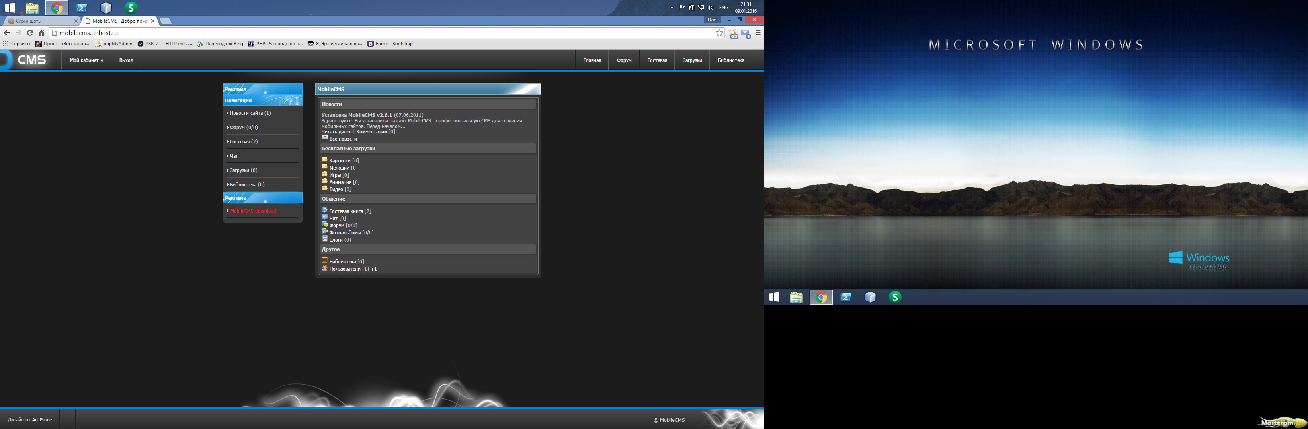Expand the Загрузки (0) sidebar item

click(x=243, y=170)
